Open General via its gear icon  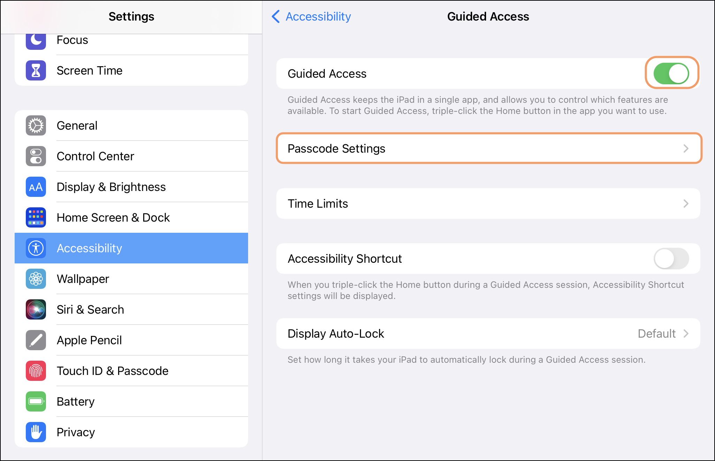click(x=36, y=125)
